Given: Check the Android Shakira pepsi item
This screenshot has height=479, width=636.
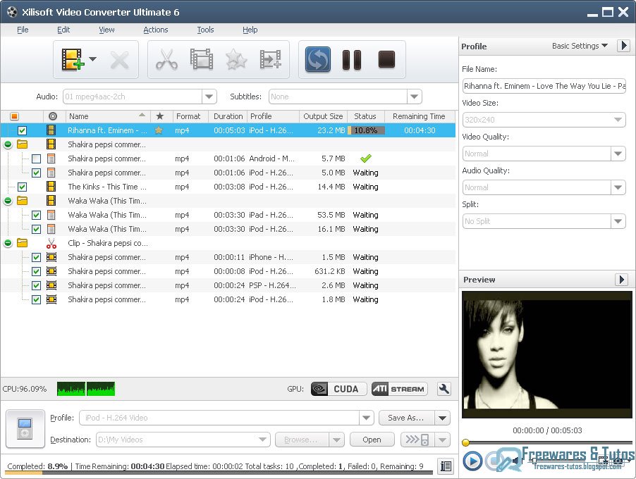Looking at the screenshot, I should pyautogui.click(x=36, y=158).
